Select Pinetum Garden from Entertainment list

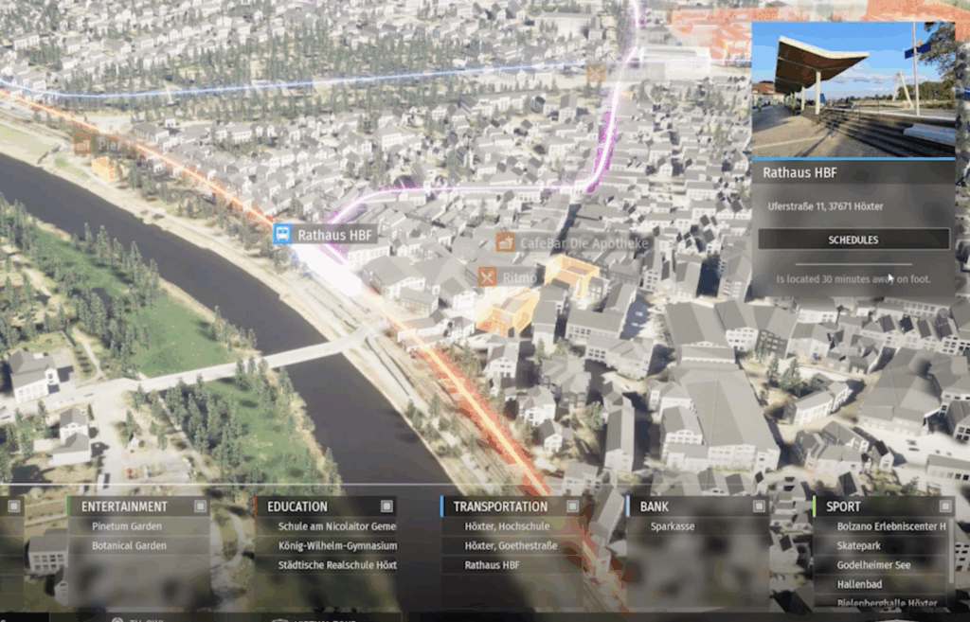(x=127, y=526)
